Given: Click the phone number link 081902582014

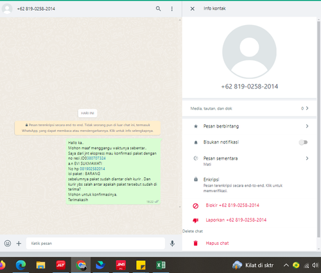Looking at the screenshot, I should 92,169.
